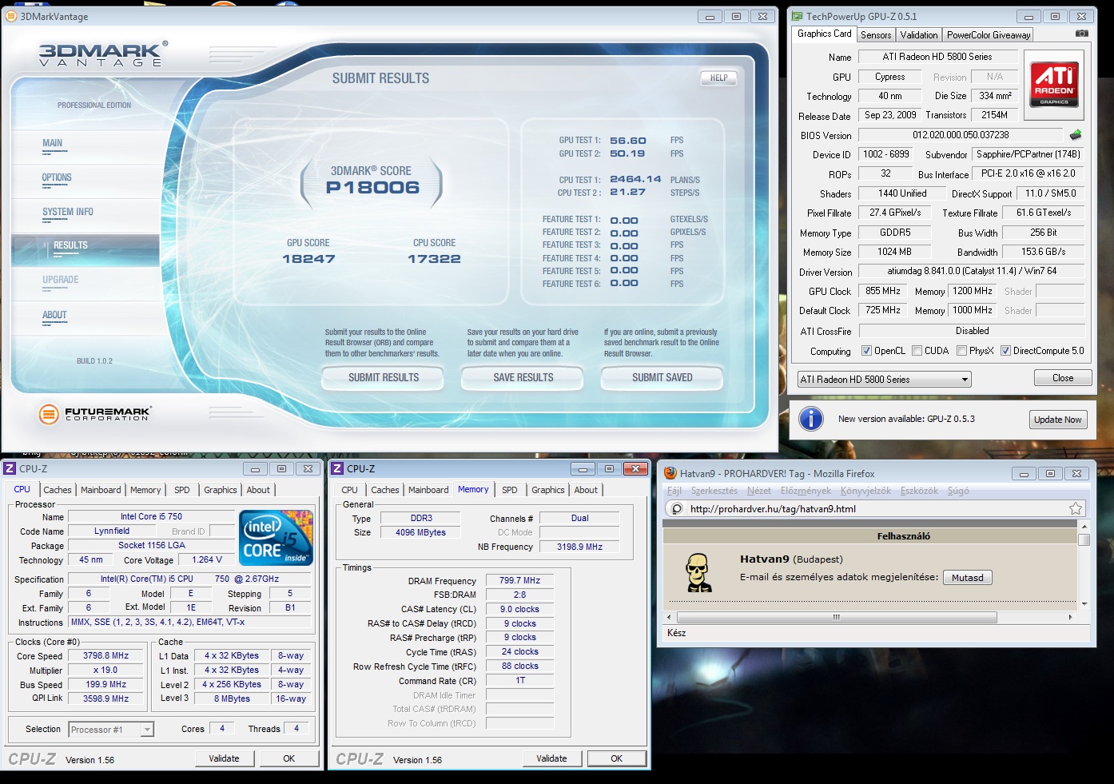Switch to Mainboard tab in left CPU-Z window
Screen dimensions: 1114x784
[x=101, y=490]
